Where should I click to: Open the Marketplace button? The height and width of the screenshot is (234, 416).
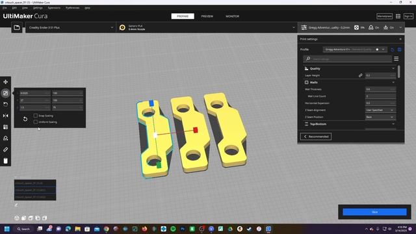point(384,16)
